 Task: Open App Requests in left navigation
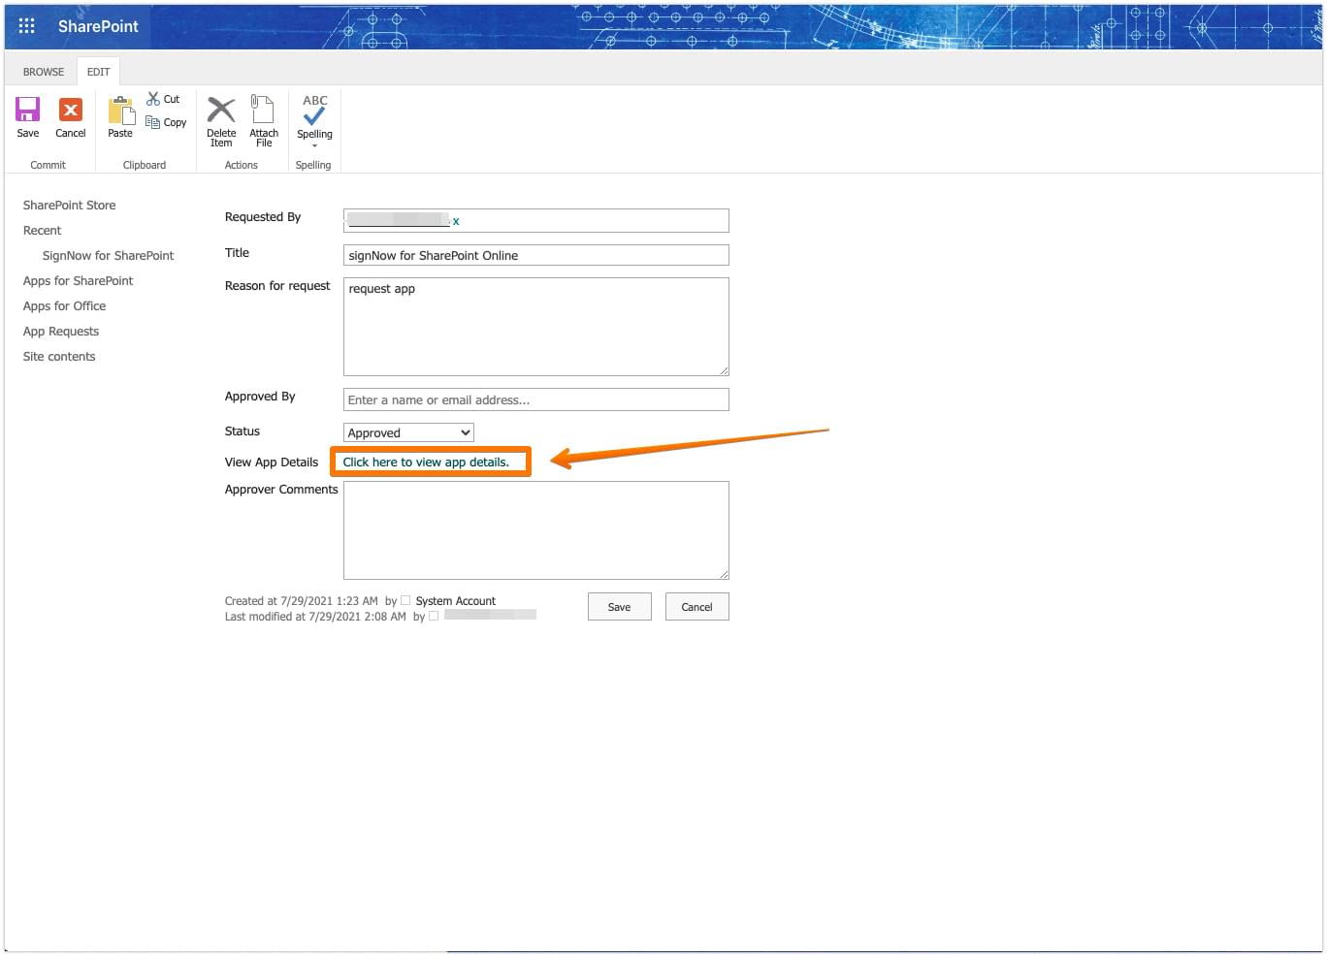(61, 332)
